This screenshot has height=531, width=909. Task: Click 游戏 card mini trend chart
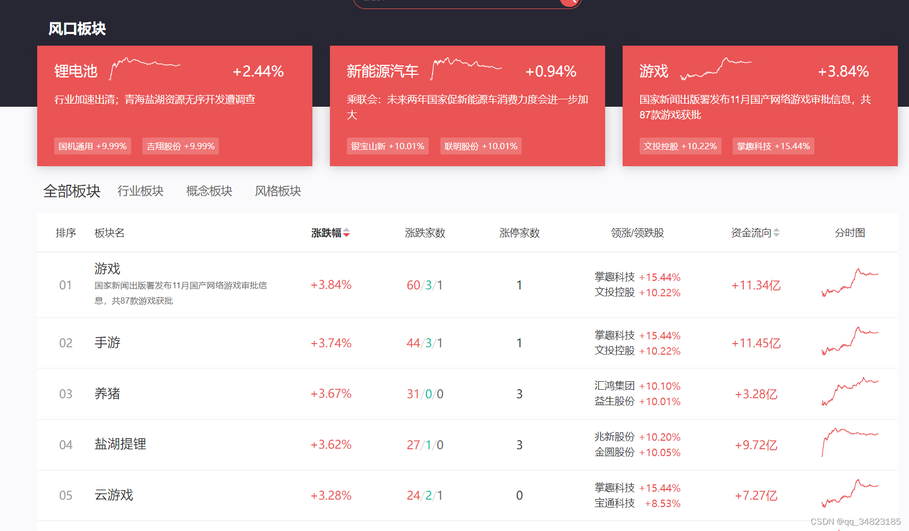tap(716, 68)
